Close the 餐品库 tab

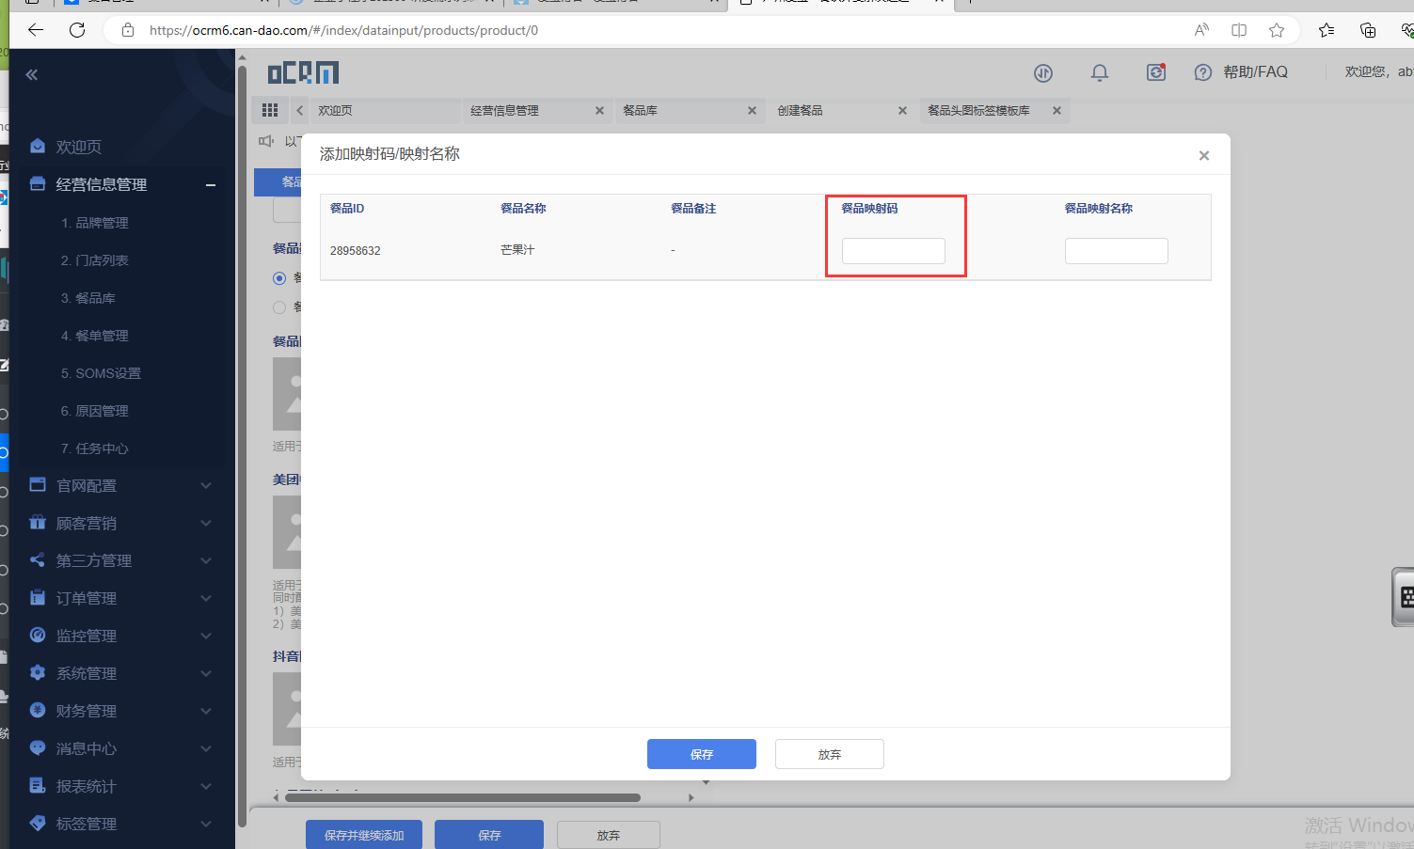tap(752, 111)
